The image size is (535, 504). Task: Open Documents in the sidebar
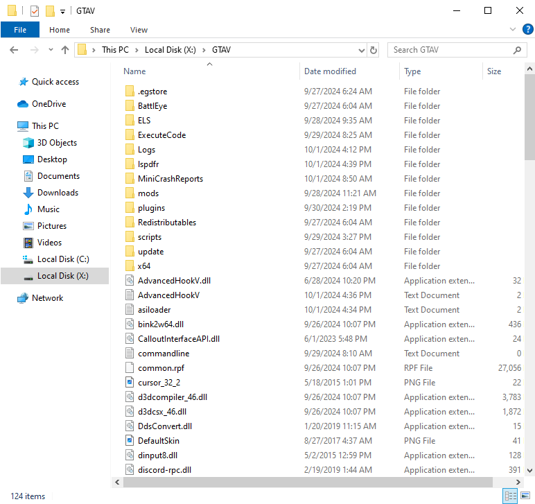click(x=58, y=176)
